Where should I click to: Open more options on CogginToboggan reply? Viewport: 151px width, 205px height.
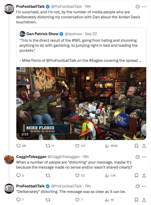point(144,157)
